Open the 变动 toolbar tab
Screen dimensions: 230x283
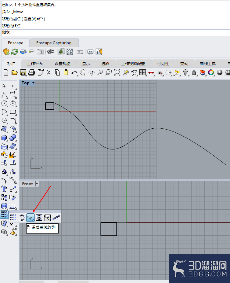point(184,64)
